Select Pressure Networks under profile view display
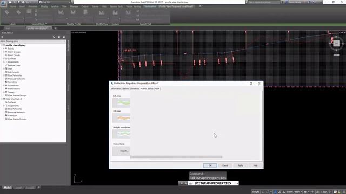346x194 pixels. [17, 79]
